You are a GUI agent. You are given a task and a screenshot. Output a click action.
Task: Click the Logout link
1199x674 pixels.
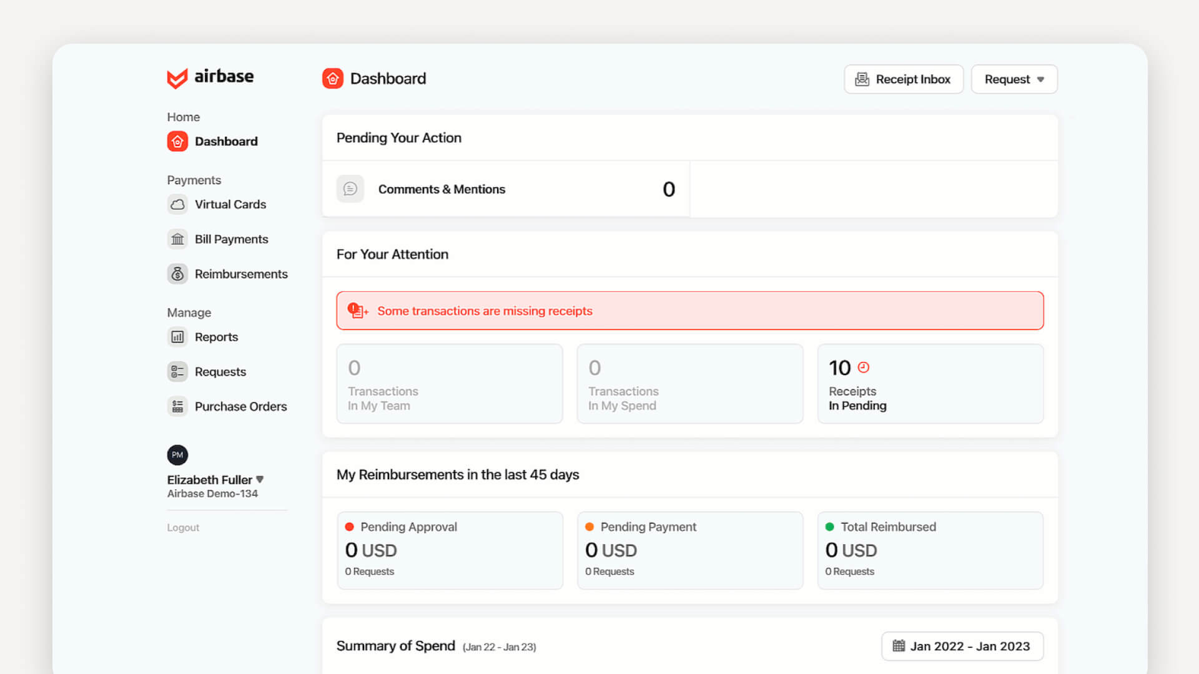pyautogui.click(x=183, y=527)
